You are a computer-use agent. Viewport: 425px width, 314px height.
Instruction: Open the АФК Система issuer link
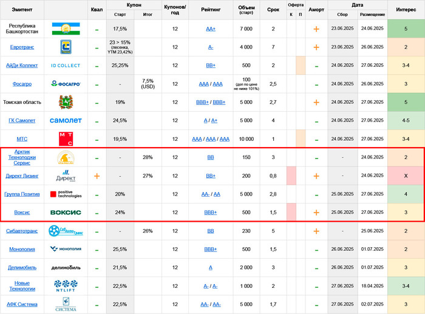[x=22, y=304]
